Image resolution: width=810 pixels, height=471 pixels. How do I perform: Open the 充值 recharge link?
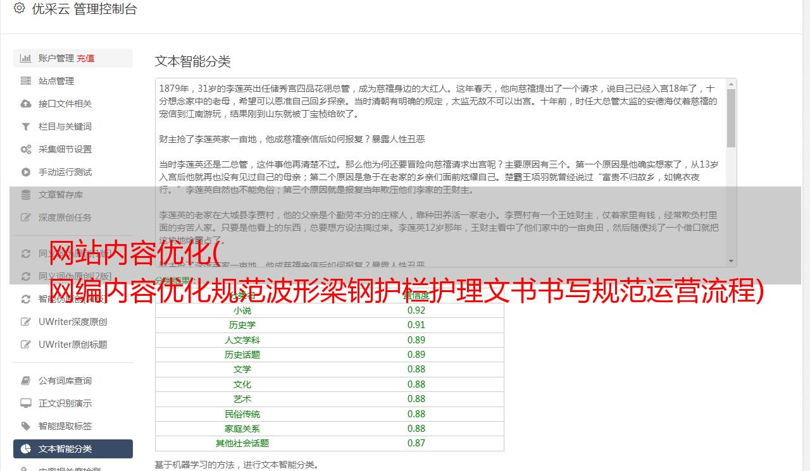[x=85, y=58]
